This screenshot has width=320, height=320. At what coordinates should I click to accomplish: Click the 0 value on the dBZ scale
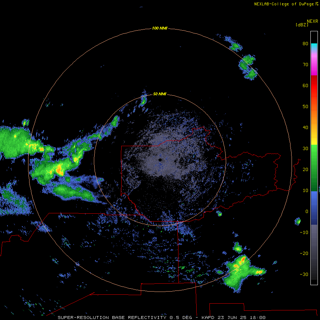tap(307, 212)
